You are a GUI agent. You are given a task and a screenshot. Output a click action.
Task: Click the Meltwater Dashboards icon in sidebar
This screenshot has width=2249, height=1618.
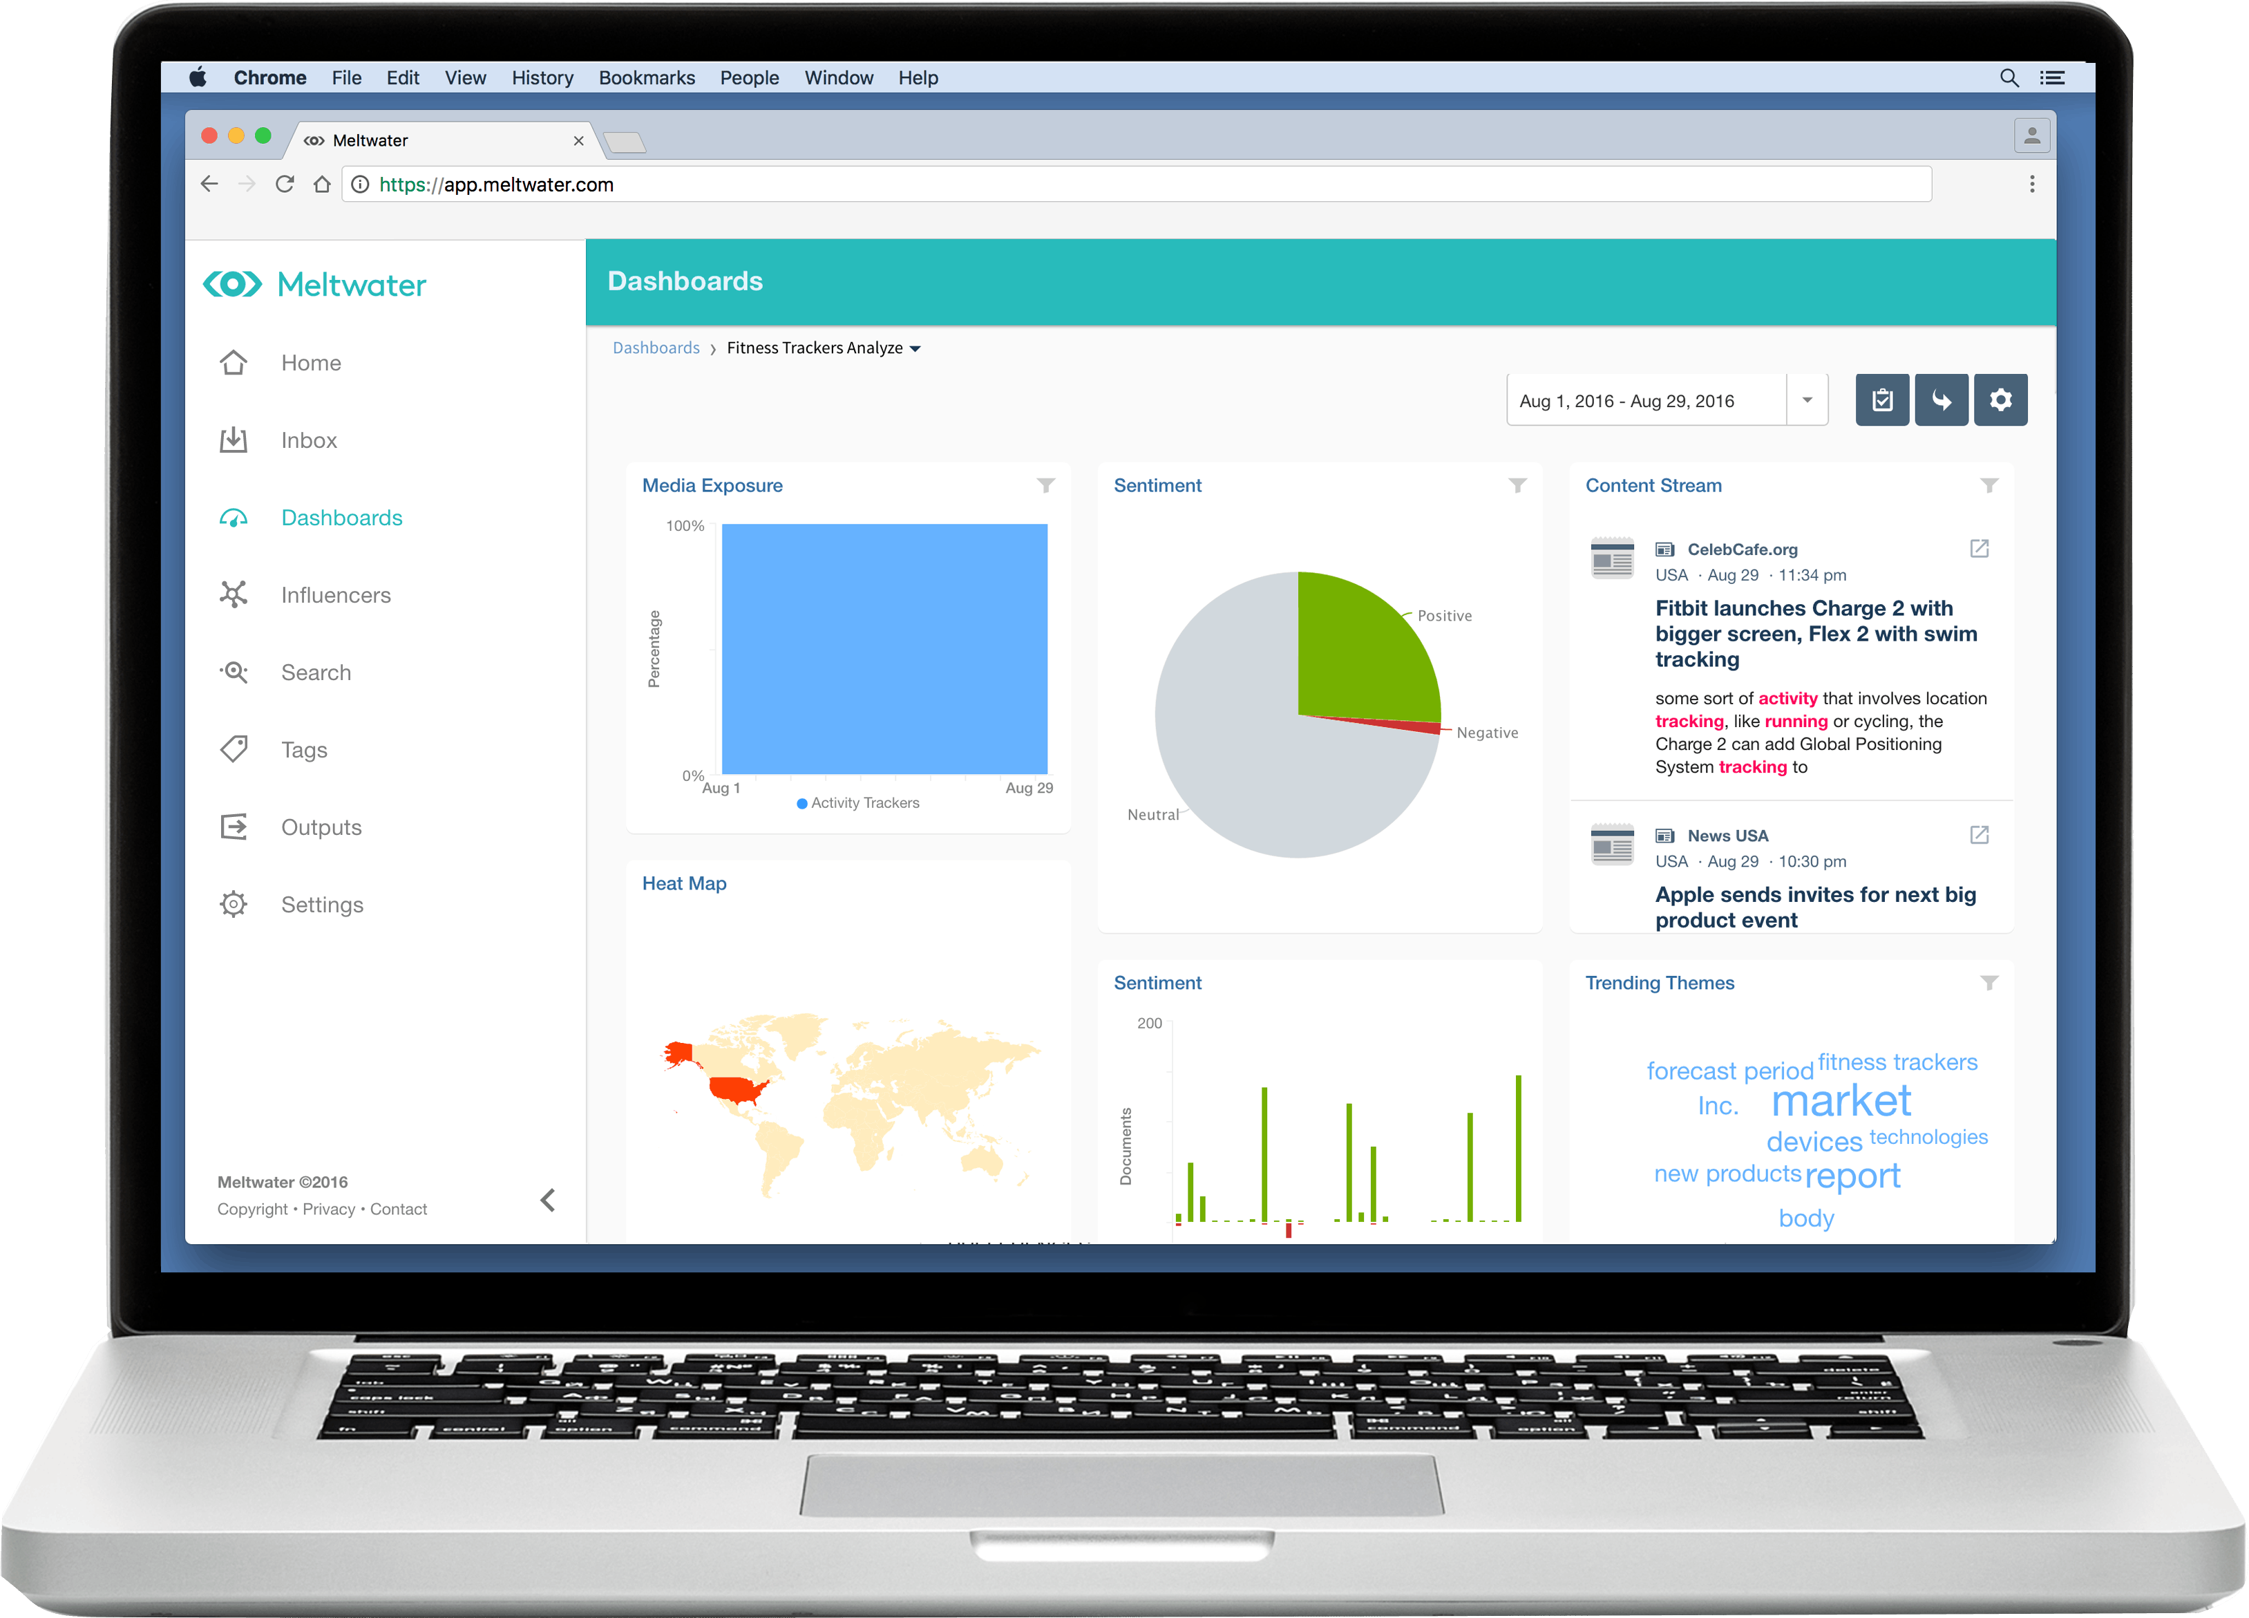[x=234, y=517]
